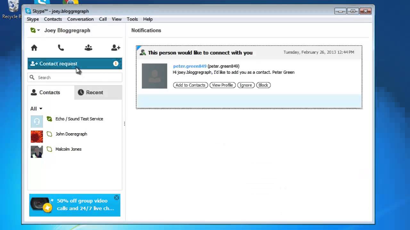This screenshot has height=230, width=410.
Task: Ignore the contact request
Action: tap(246, 85)
